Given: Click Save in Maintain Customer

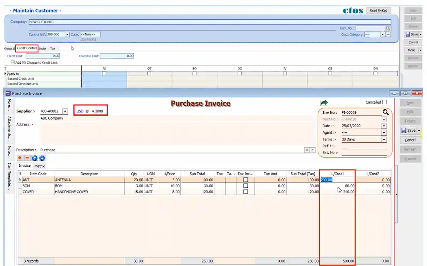Looking at the screenshot, I should (412, 34).
